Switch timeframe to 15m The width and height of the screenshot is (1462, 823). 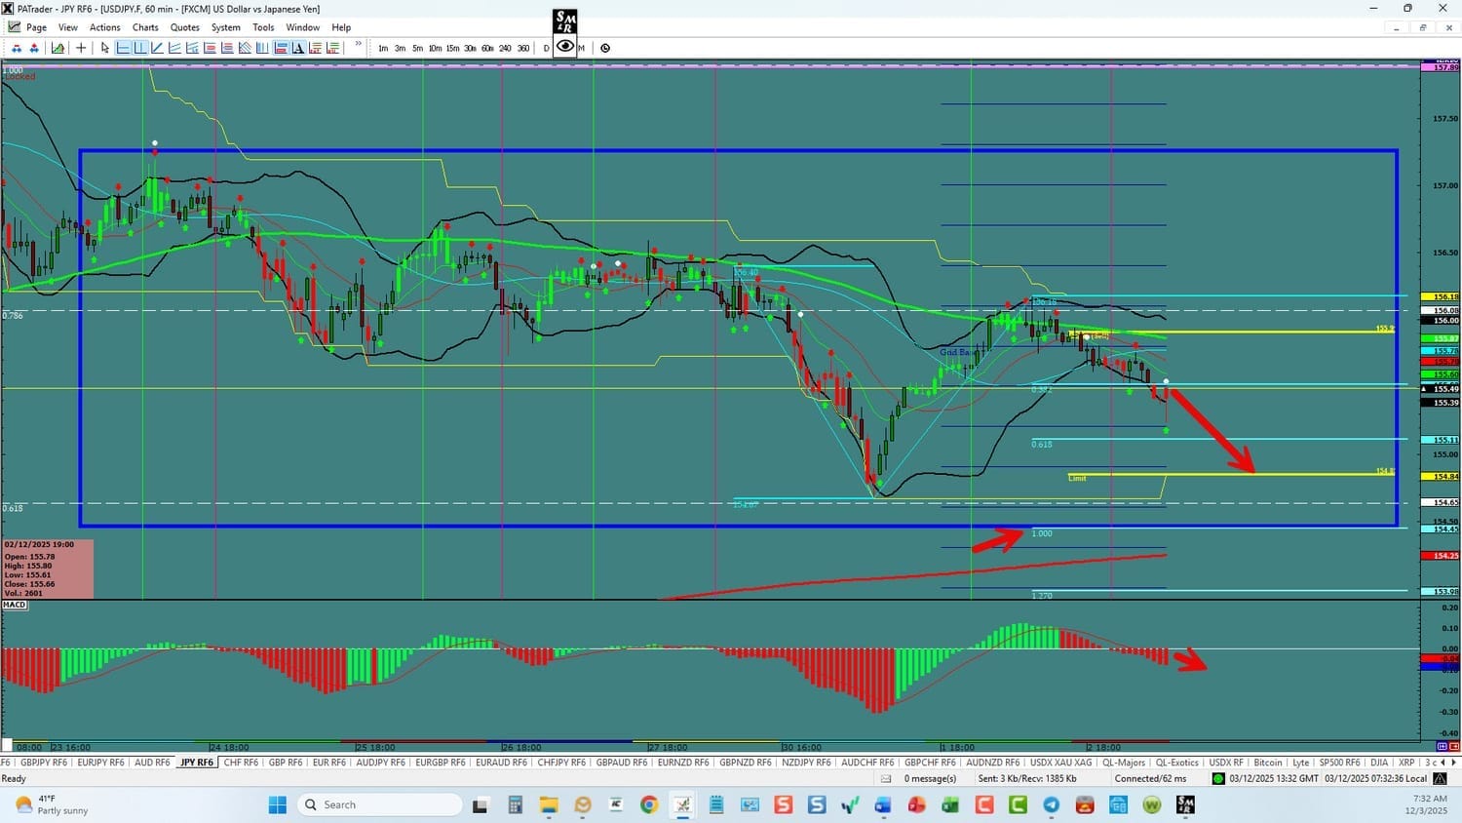452,48
